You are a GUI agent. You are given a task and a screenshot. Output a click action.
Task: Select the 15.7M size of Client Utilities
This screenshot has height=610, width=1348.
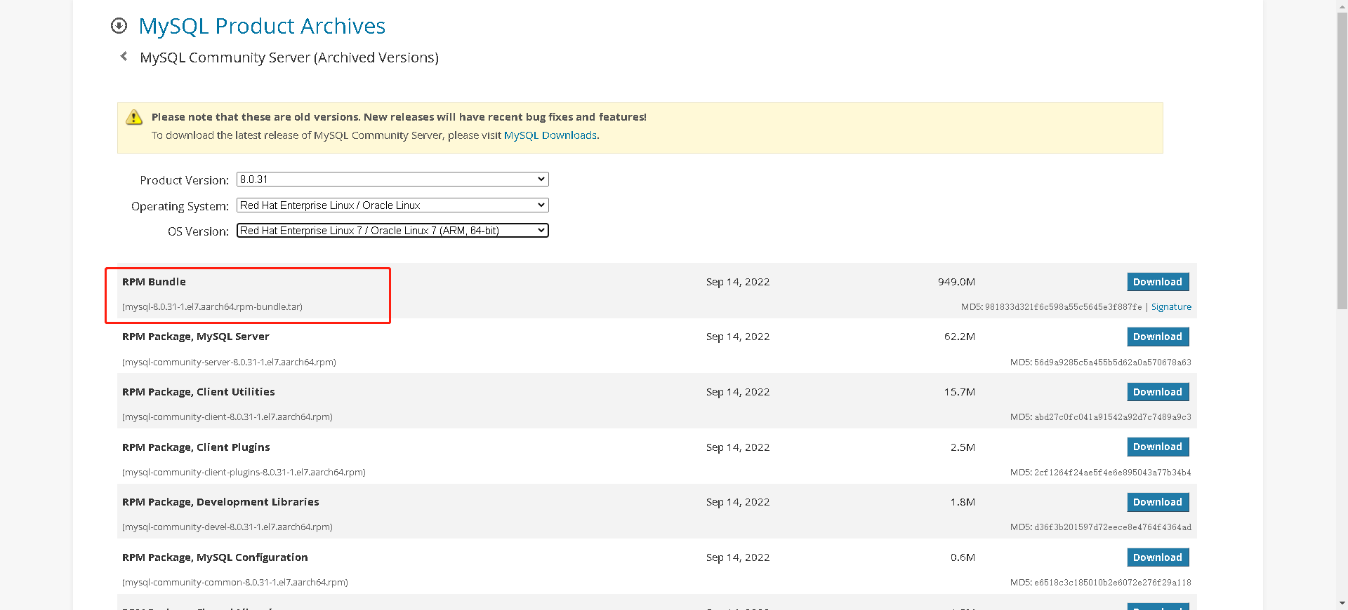coord(960,392)
